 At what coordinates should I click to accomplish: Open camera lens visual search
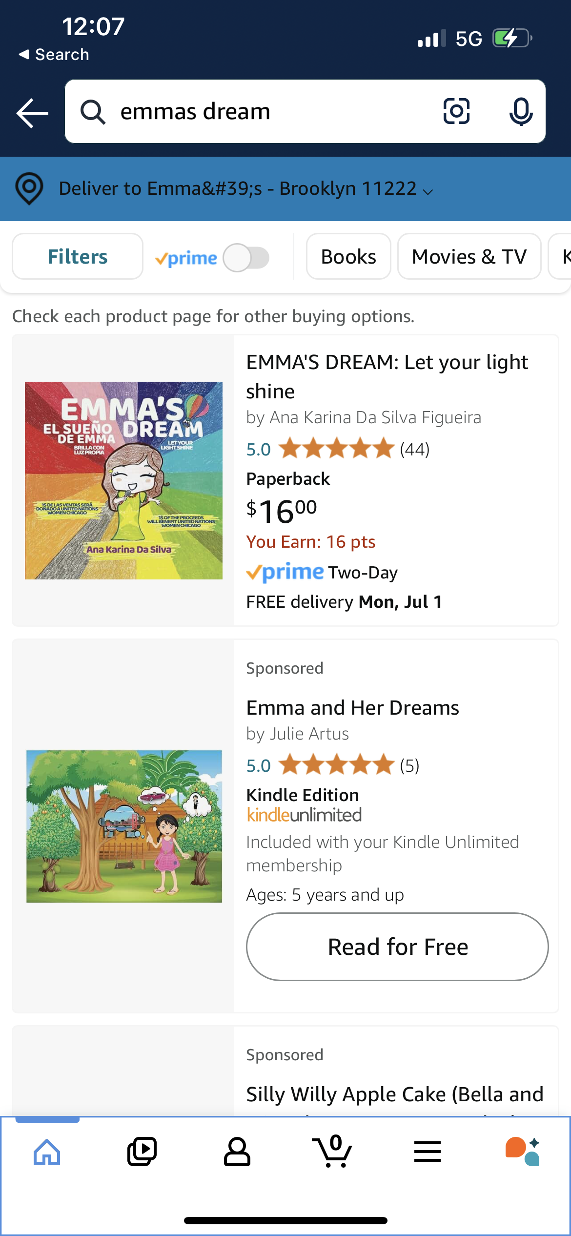(x=456, y=111)
